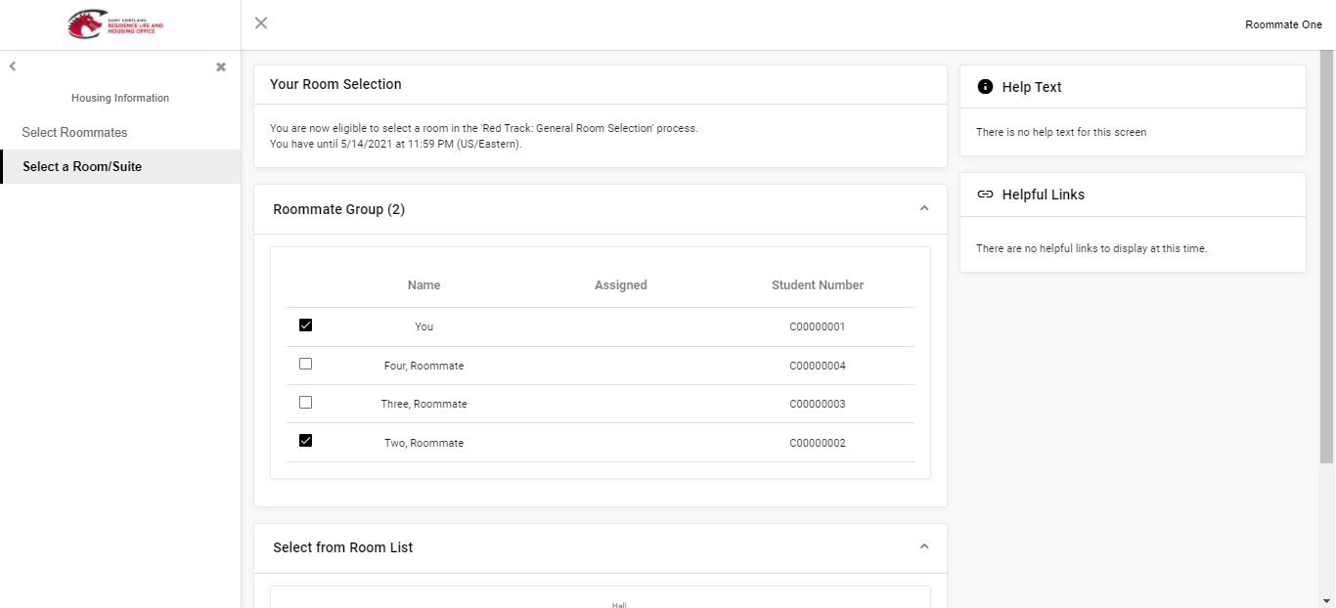1336x608 pixels.
Task: Click the Your Room Selection heading
Action: click(x=335, y=84)
